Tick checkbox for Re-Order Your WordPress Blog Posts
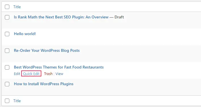The height and width of the screenshot is (107, 201). 7,51
